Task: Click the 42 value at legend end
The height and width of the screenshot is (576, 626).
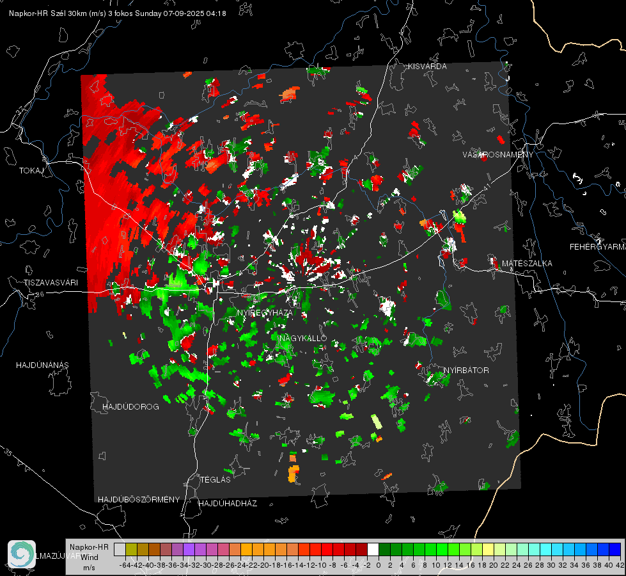Action: coord(620,565)
